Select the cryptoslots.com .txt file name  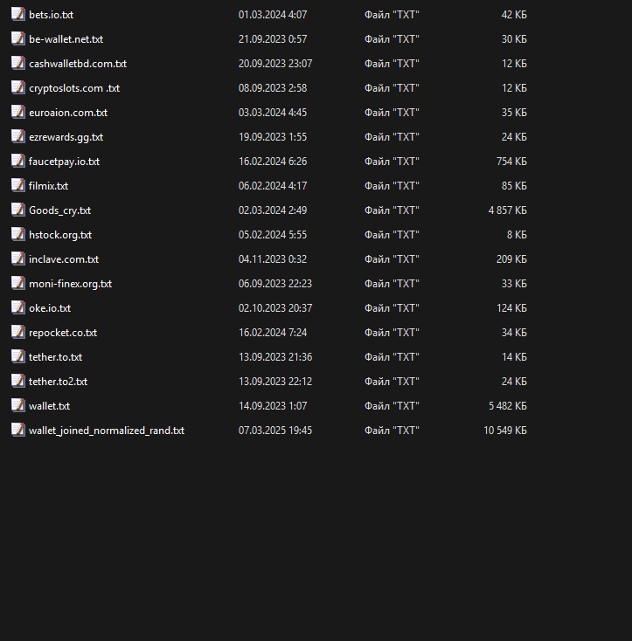point(74,88)
